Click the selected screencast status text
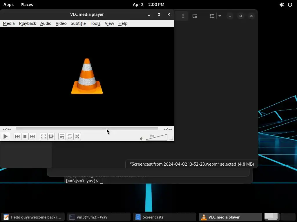The height and width of the screenshot is (222, 297). point(192,164)
